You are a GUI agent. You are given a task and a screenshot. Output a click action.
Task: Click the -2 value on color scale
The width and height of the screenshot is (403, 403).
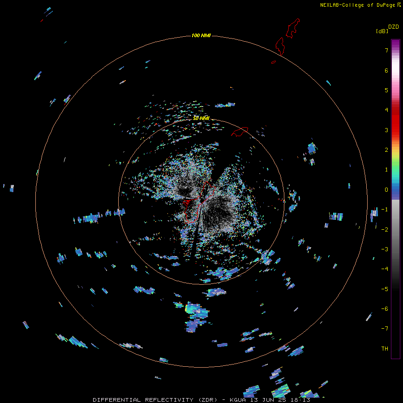(385, 229)
